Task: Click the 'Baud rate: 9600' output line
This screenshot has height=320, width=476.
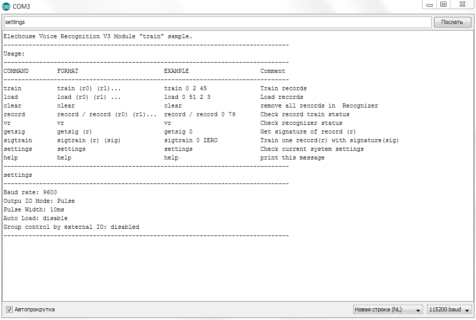Action: 30,192
